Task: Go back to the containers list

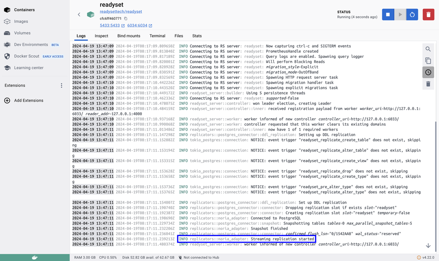Action: click(79, 14)
